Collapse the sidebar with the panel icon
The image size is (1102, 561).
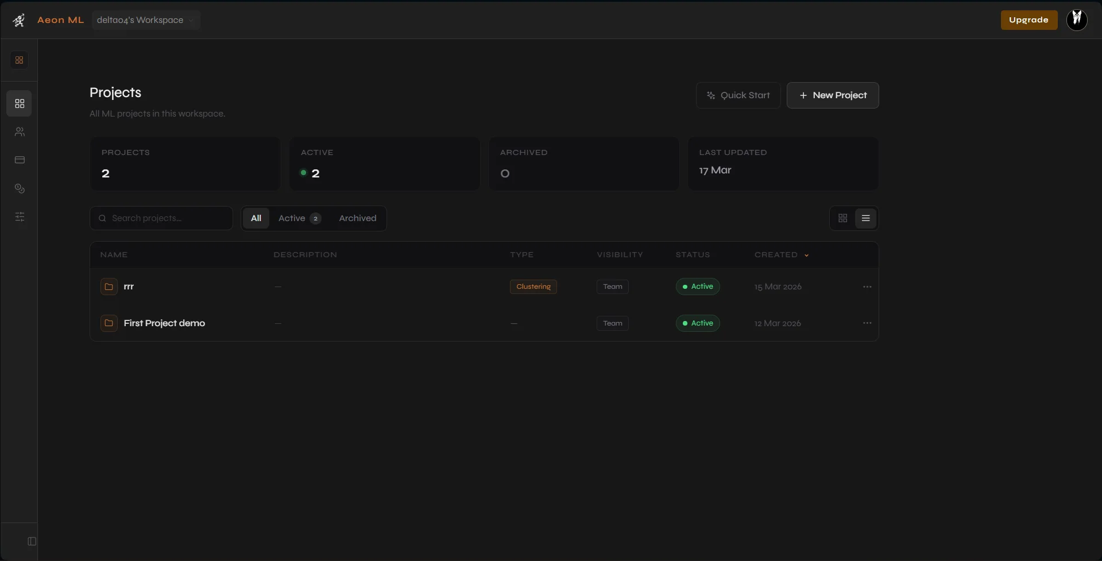pos(32,541)
